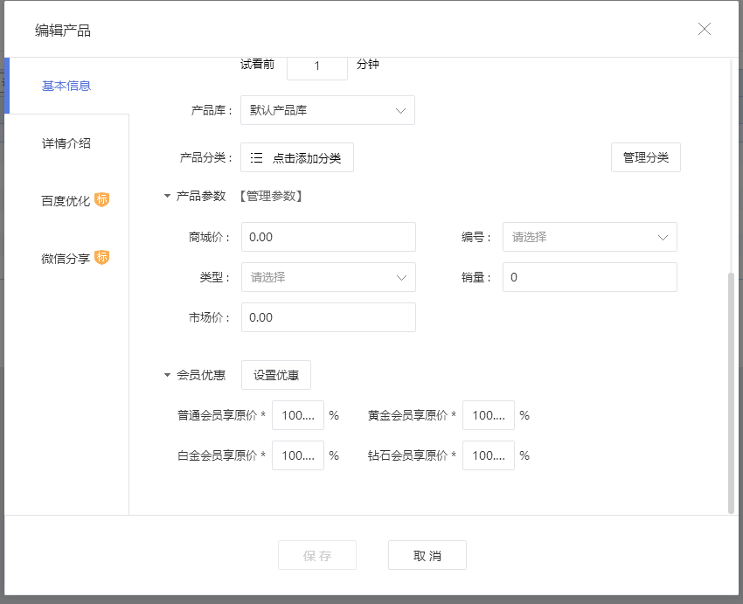Open the 【管理参数】 link
The width and height of the screenshot is (743, 604).
point(271,196)
